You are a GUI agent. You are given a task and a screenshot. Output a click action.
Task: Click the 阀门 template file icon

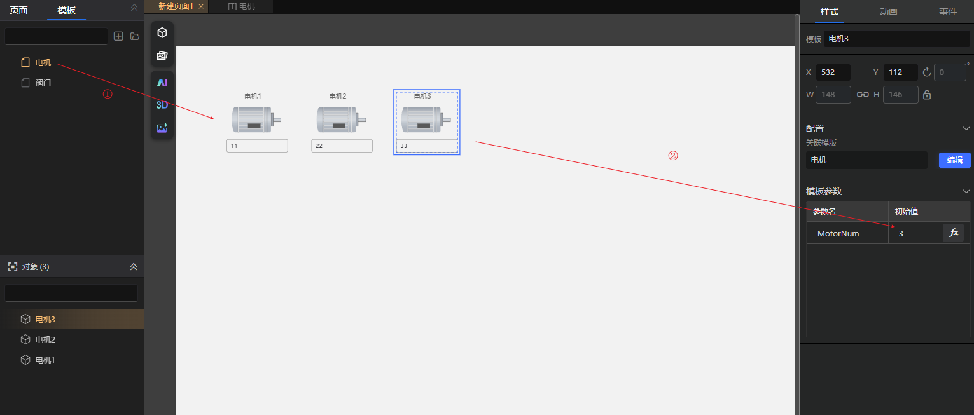coord(25,83)
